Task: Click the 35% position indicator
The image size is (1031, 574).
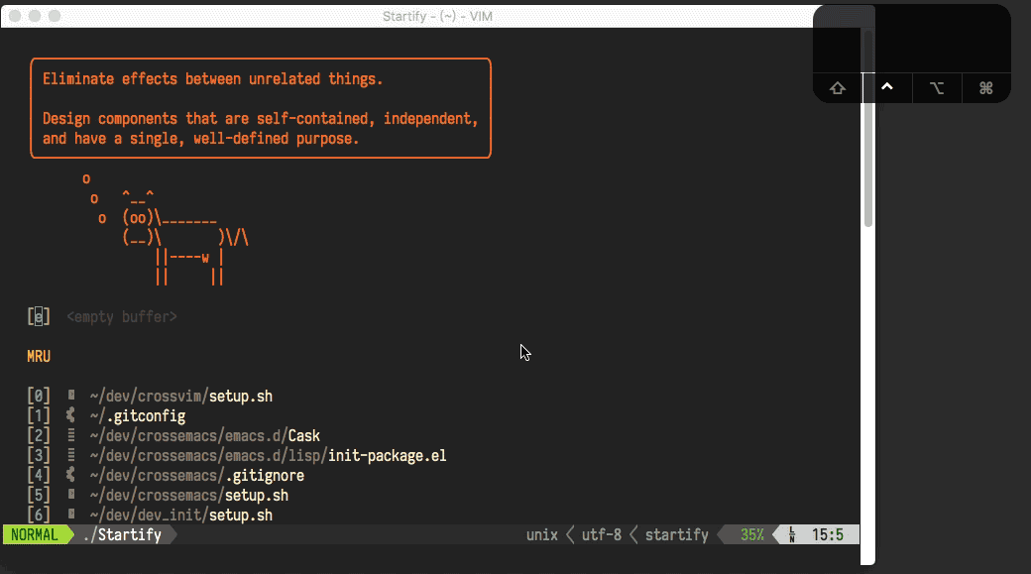Action: click(x=752, y=534)
